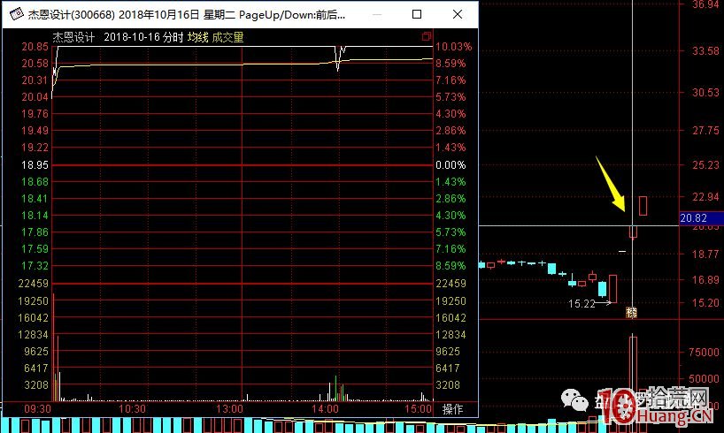The height and width of the screenshot is (433, 724).
Task: Click the 均线 legend label
Action: coord(197,37)
